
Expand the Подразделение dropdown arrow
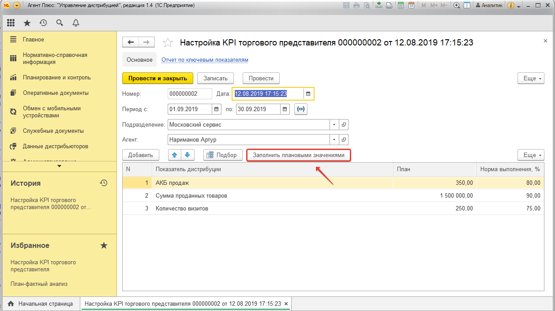click(334, 124)
